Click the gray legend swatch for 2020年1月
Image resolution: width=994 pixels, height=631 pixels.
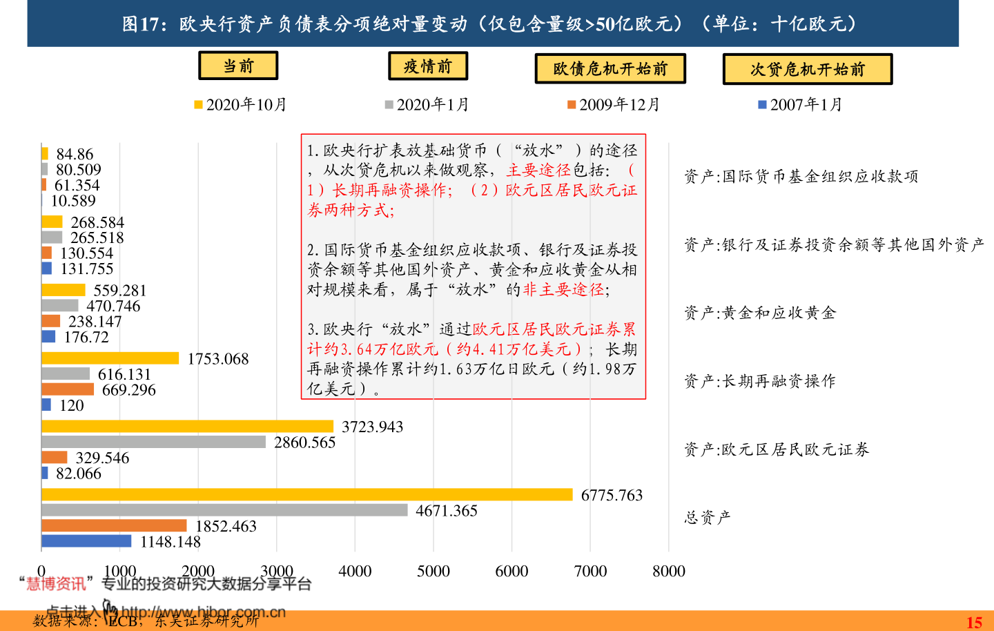coord(389,105)
